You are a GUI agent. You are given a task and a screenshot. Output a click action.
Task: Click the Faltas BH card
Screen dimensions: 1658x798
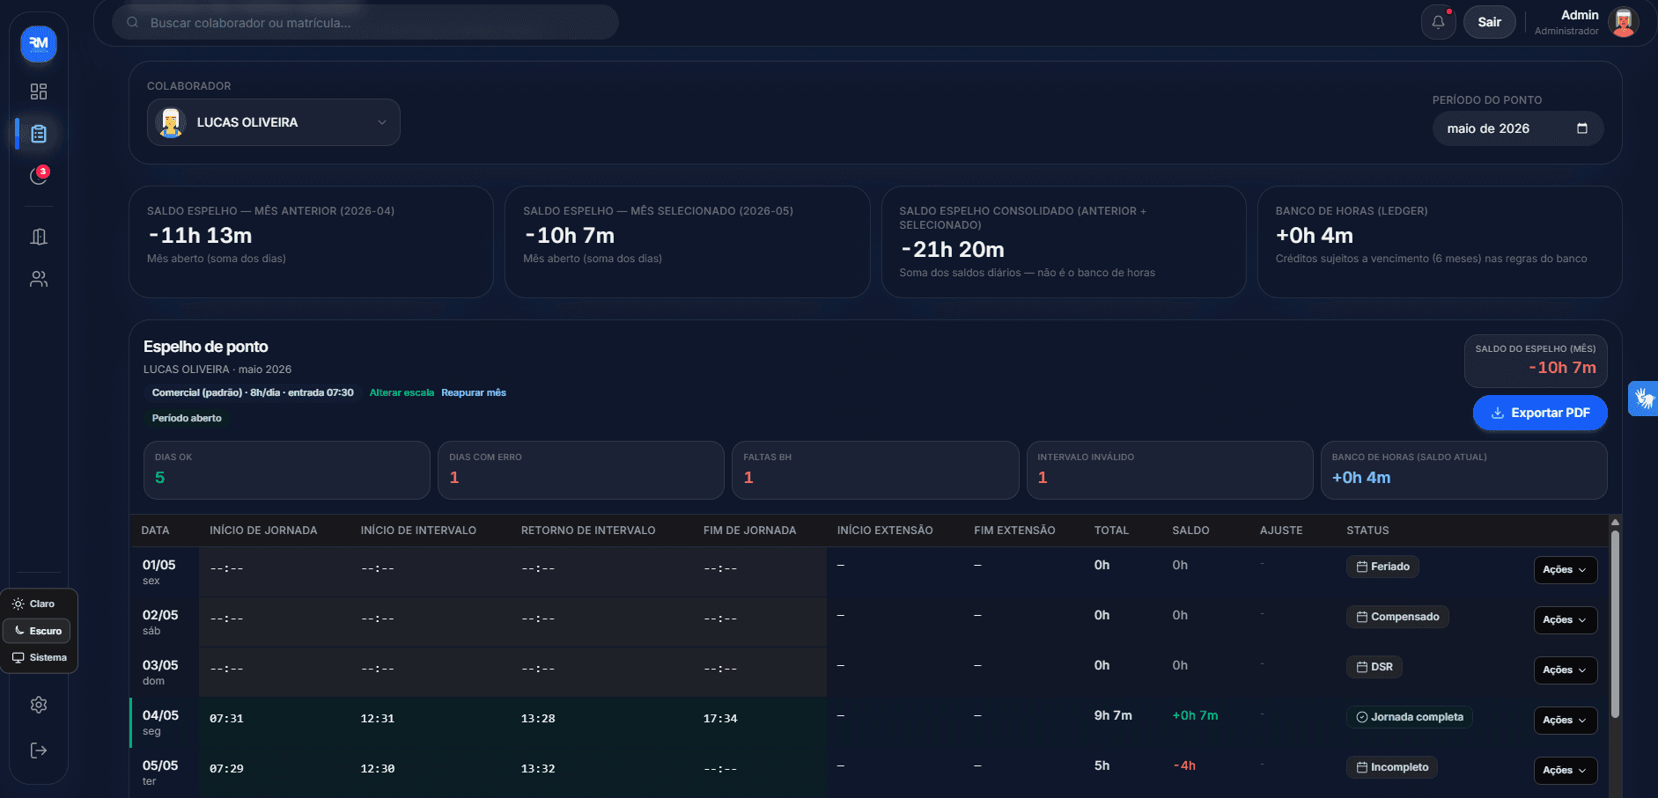pyautogui.click(x=875, y=471)
